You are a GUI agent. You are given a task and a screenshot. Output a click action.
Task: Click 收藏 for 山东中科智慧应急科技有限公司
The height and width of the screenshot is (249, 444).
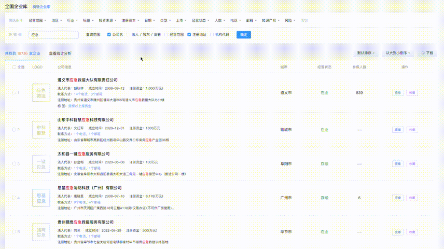(412, 130)
